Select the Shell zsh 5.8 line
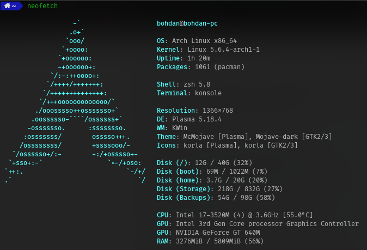Viewport: 367px width, 250px height. point(183,84)
